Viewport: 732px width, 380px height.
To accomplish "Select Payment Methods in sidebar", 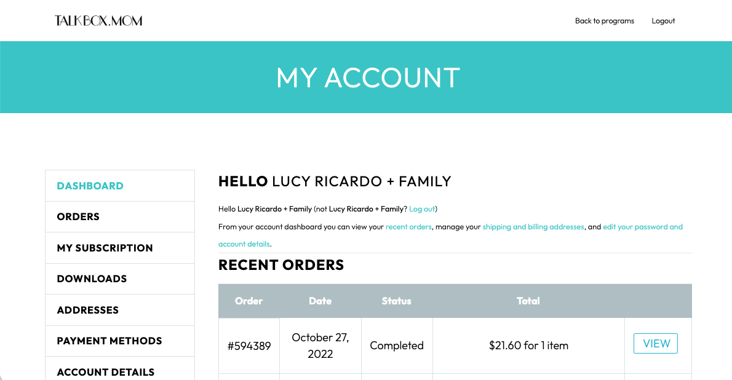I will click(x=109, y=341).
